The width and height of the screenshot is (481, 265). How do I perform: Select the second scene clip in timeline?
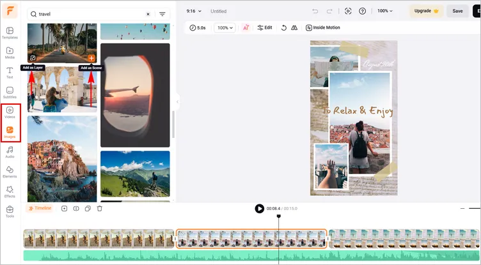251,239
